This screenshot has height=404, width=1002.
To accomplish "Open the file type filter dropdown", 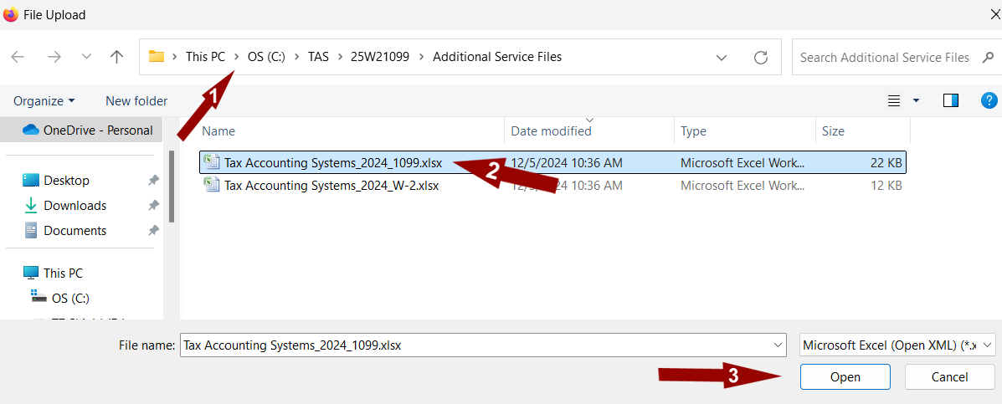I will coord(897,345).
